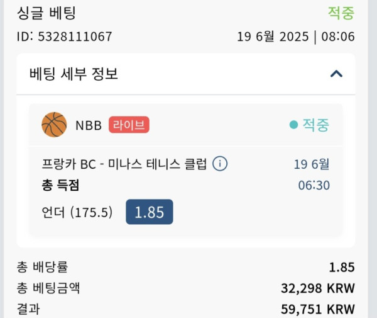The height and width of the screenshot is (318, 377).
Task: Click the stake amount 32,298 KRW
Action: [x=318, y=288]
